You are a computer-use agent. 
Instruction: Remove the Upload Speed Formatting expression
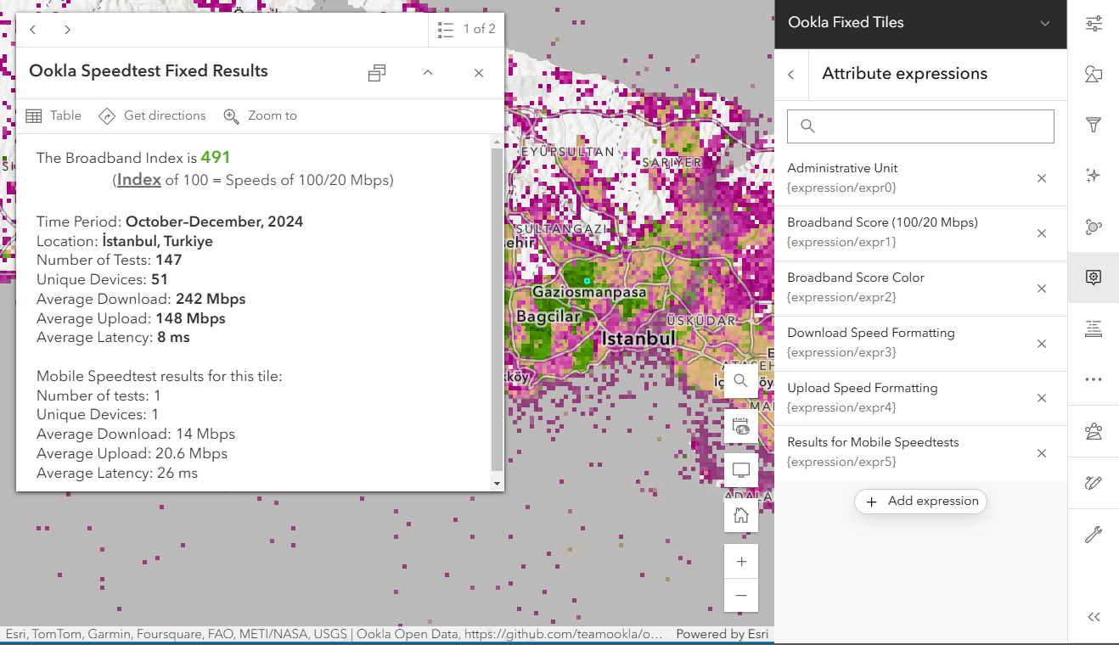1042,398
